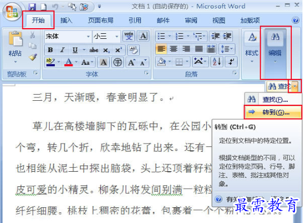Switch to the 开始 tab
Image resolution: width=303 pixels, height=223 pixels.
coord(38,20)
